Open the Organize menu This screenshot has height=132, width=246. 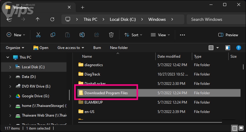pos(15,48)
